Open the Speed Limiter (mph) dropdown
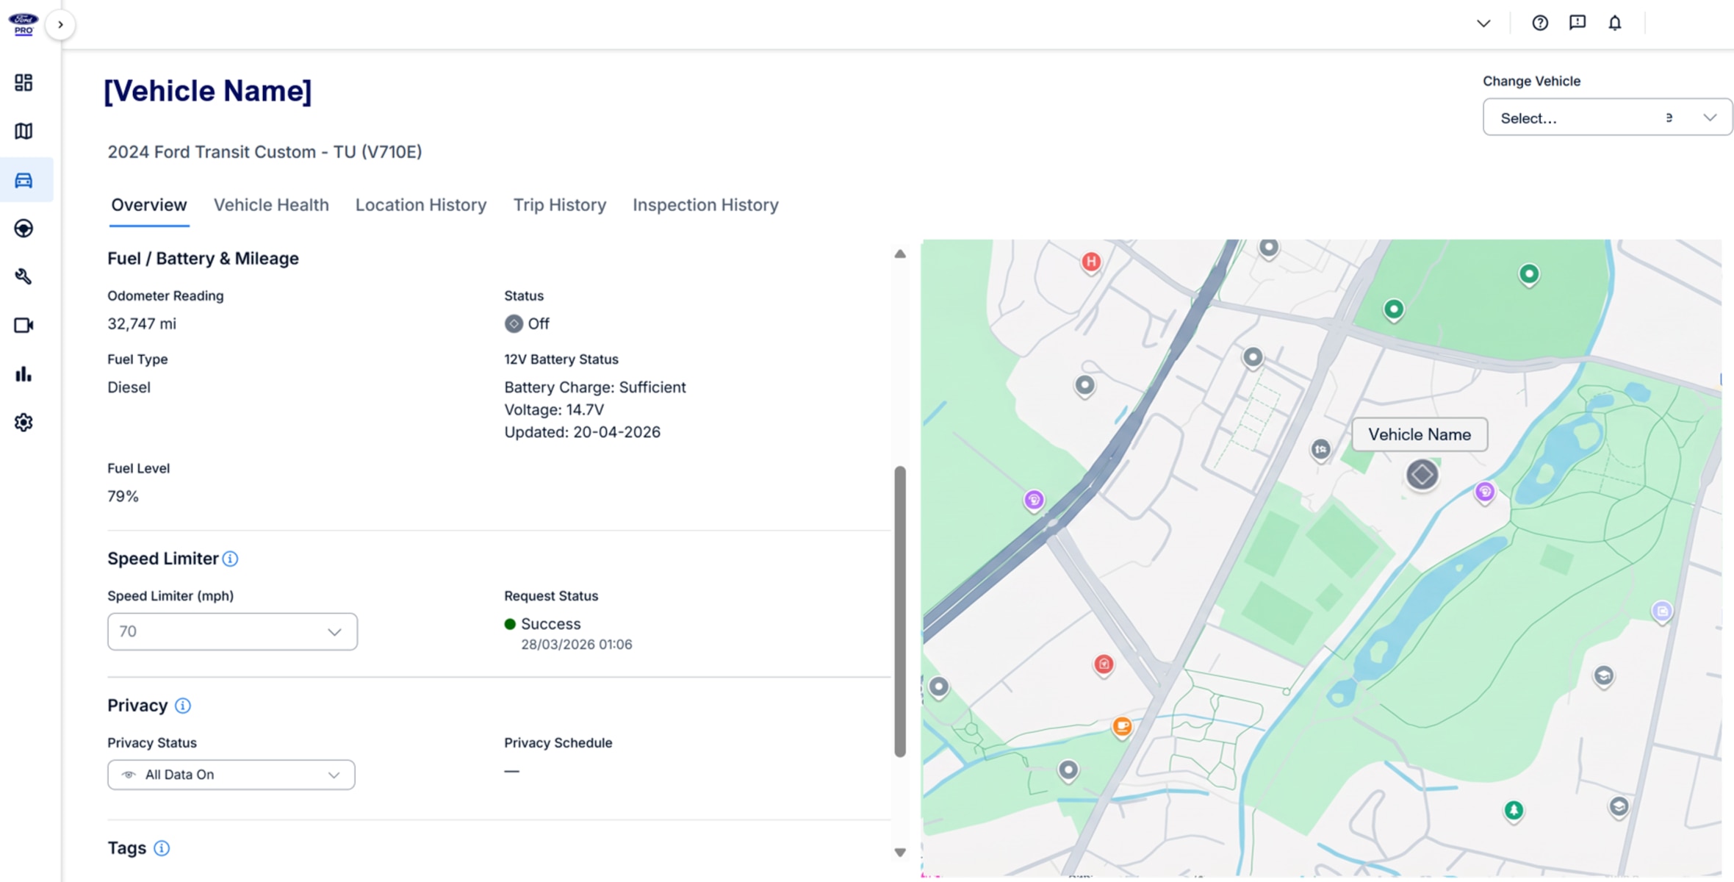Screen dimensions: 1734x882 (232, 631)
